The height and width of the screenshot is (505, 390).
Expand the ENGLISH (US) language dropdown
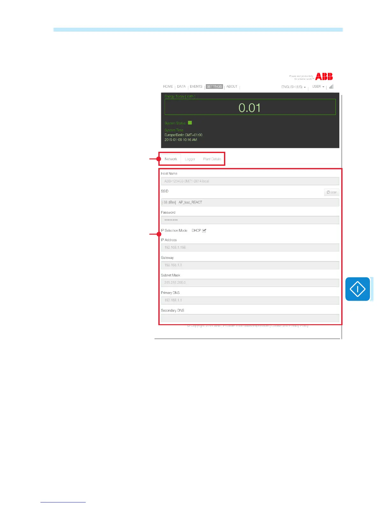pyautogui.click(x=293, y=87)
